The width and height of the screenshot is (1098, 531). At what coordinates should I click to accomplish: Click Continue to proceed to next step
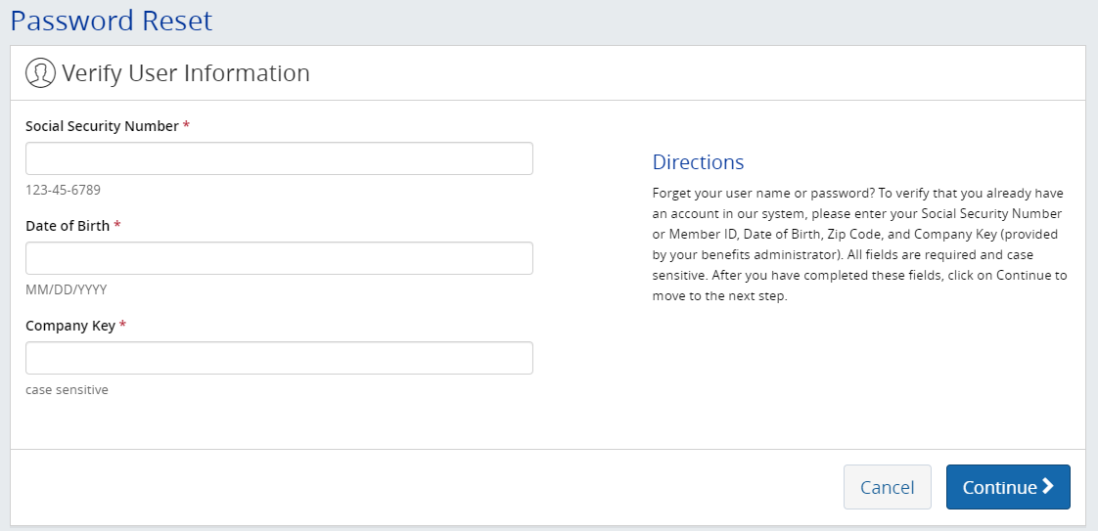click(1007, 487)
